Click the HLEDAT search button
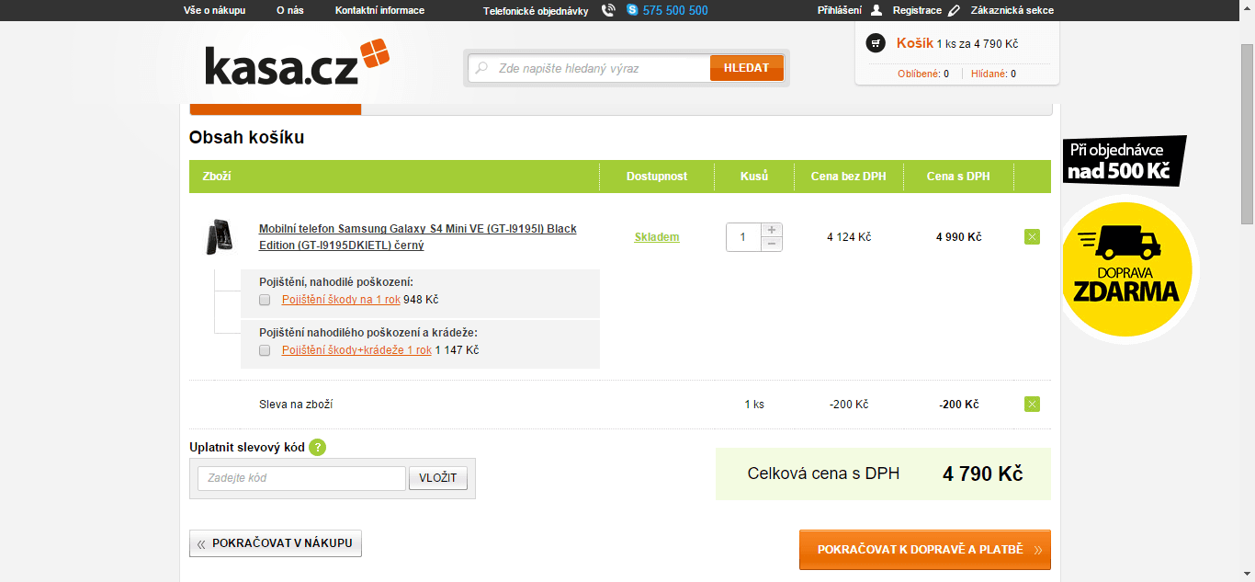 pyautogui.click(x=746, y=68)
